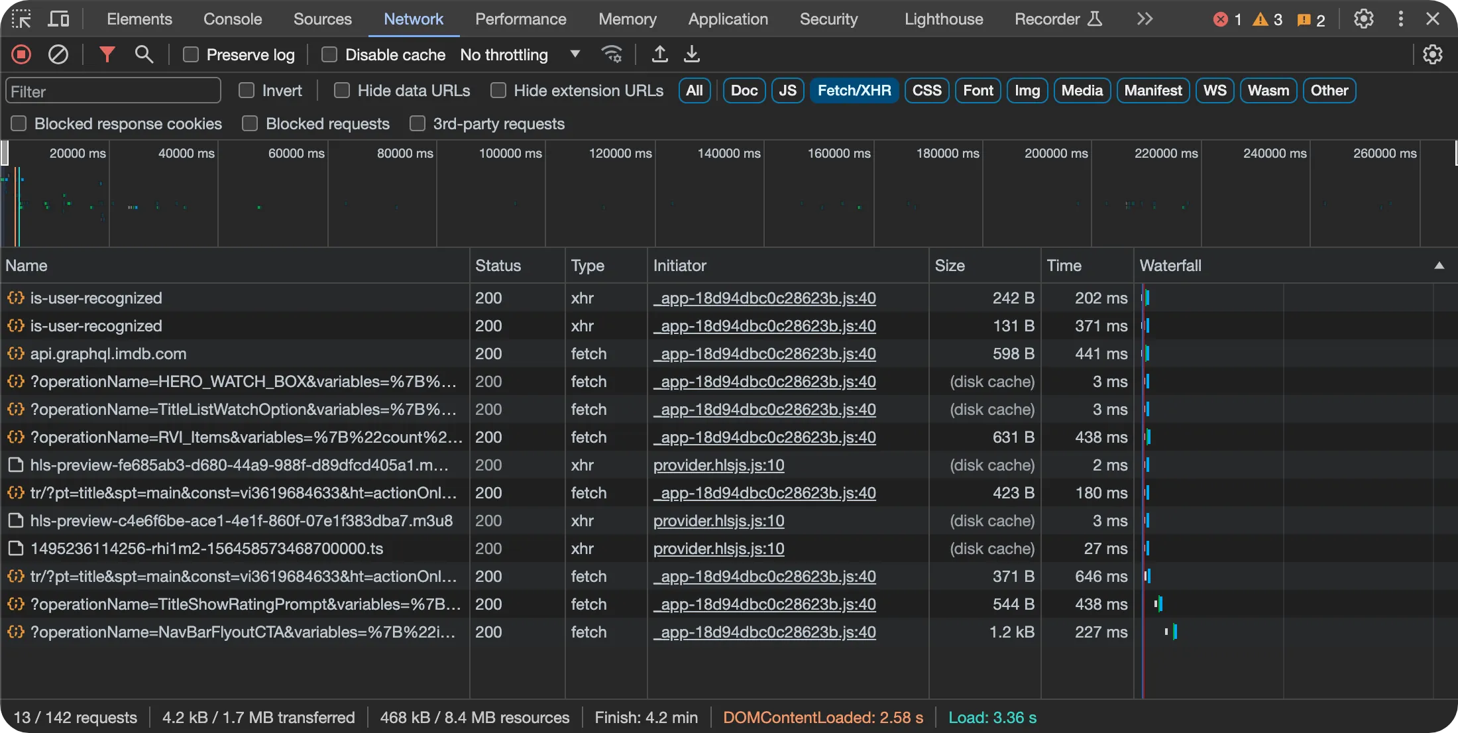Enable Preserve log checkbox
This screenshot has width=1458, height=733.
click(191, 54)
